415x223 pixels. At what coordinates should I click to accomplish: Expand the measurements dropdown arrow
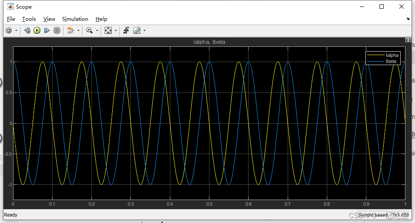[145, 31]
